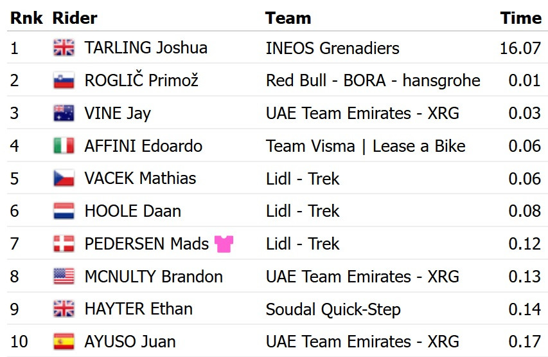Click the Italian flag next to AFFINI Edoardo
Screen dimensions: 548x357
pos(64,146)
